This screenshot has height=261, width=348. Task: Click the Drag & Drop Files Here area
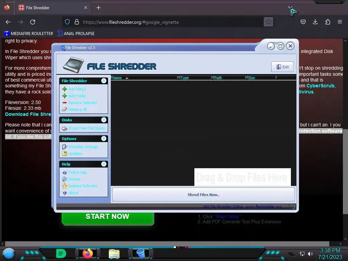(x=242, y=177)
